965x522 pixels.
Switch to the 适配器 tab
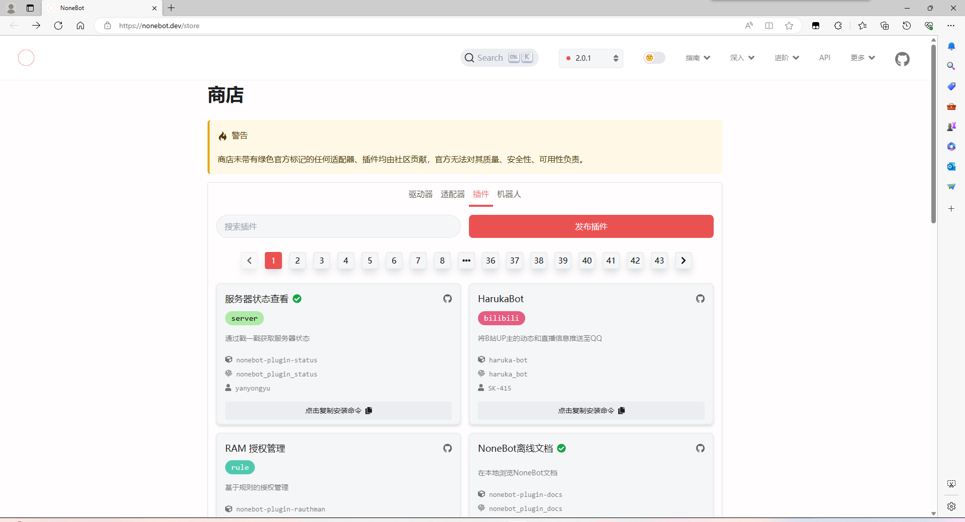[x=453, y=194]
